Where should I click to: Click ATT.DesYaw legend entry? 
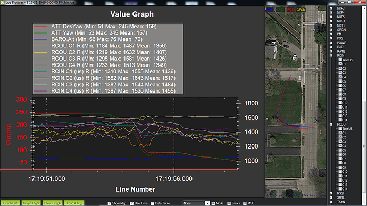pyautogui.click(x=95, y=27)
